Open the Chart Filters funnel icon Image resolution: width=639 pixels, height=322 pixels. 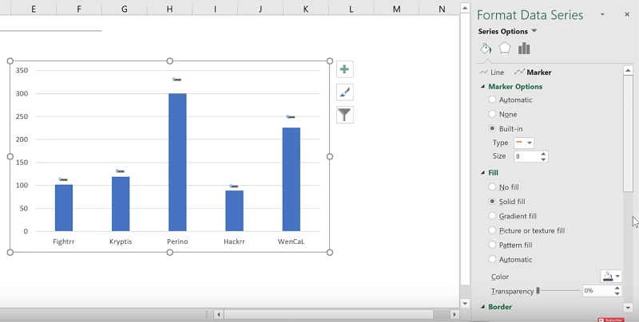(344, 115)
